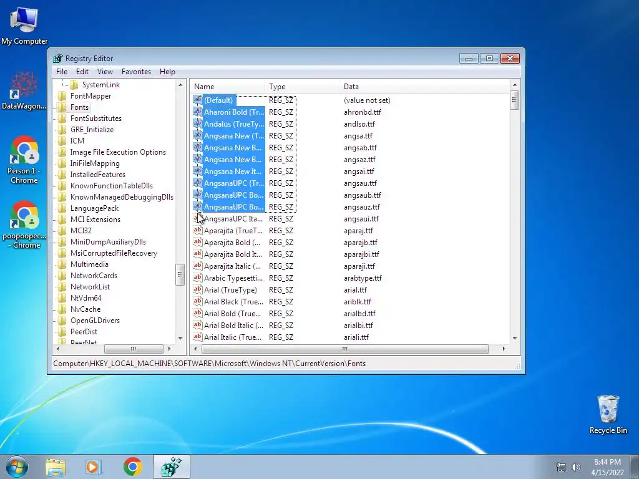639x479 pixels.
Task: Open the Help menu
Action: click(x=167, y=72)
